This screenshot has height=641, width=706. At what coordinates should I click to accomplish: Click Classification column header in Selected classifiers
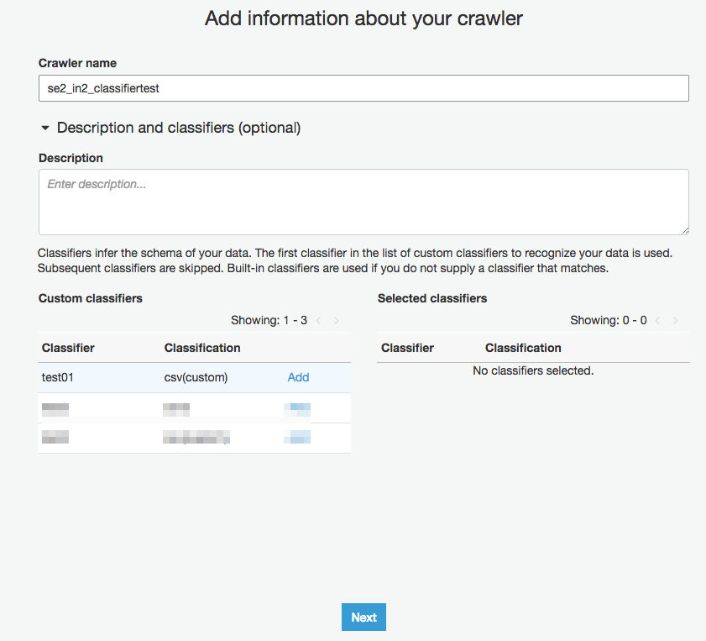pos(523,348)
